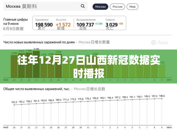Select the 152,3 point on line chart
This screenshot has width=177, height=133.
(x=14, y=105)
